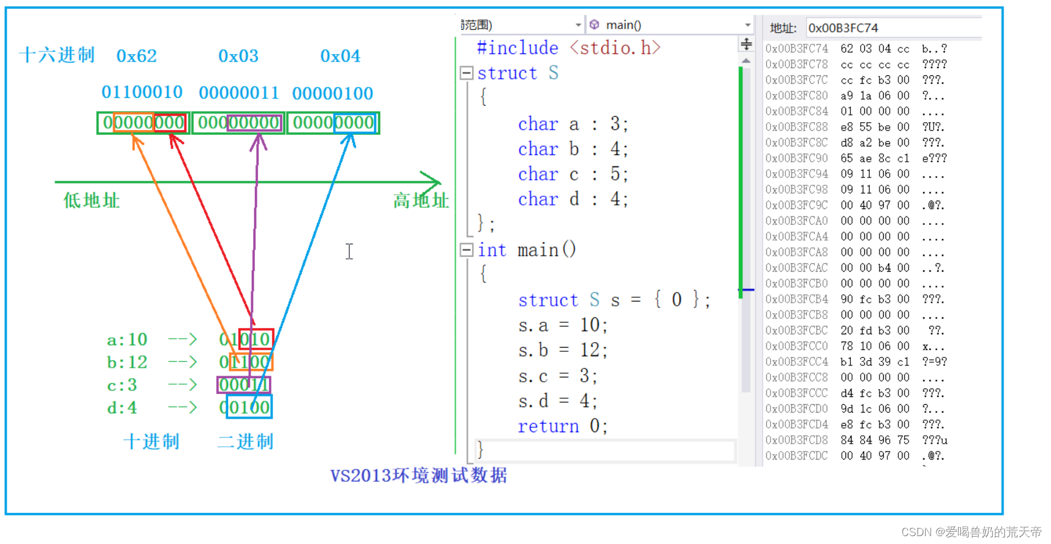Select memory row 0x00B3FCD4

[856, 424]
